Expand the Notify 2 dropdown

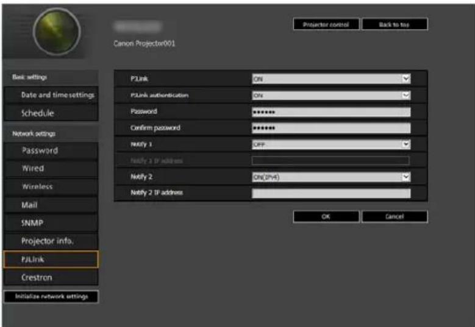(x=331, y=177)
